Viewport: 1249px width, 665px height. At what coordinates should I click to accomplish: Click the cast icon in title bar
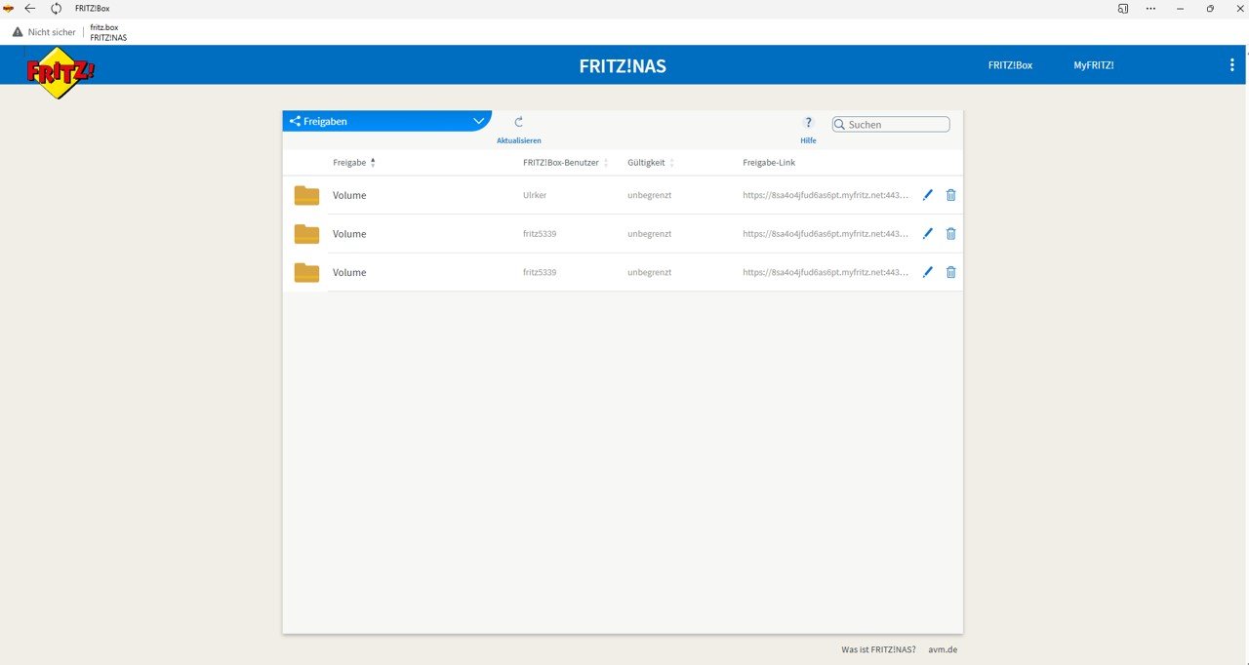pyautogui.click(x=1123, y=8)
